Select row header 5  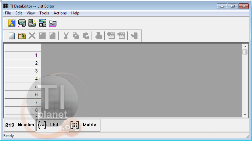23,87
